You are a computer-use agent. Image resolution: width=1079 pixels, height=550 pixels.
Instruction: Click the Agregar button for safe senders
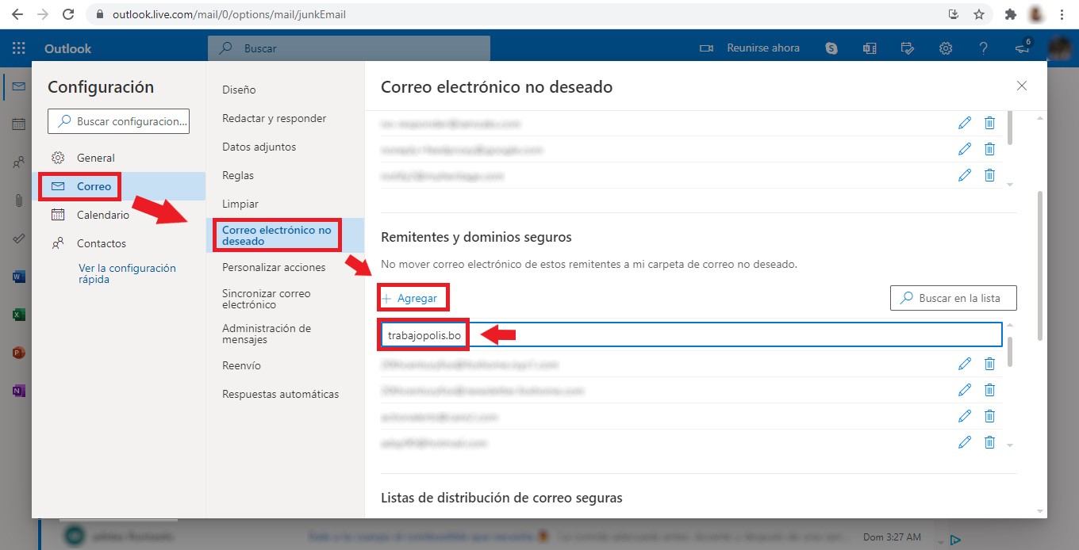[x=409, y=298]
